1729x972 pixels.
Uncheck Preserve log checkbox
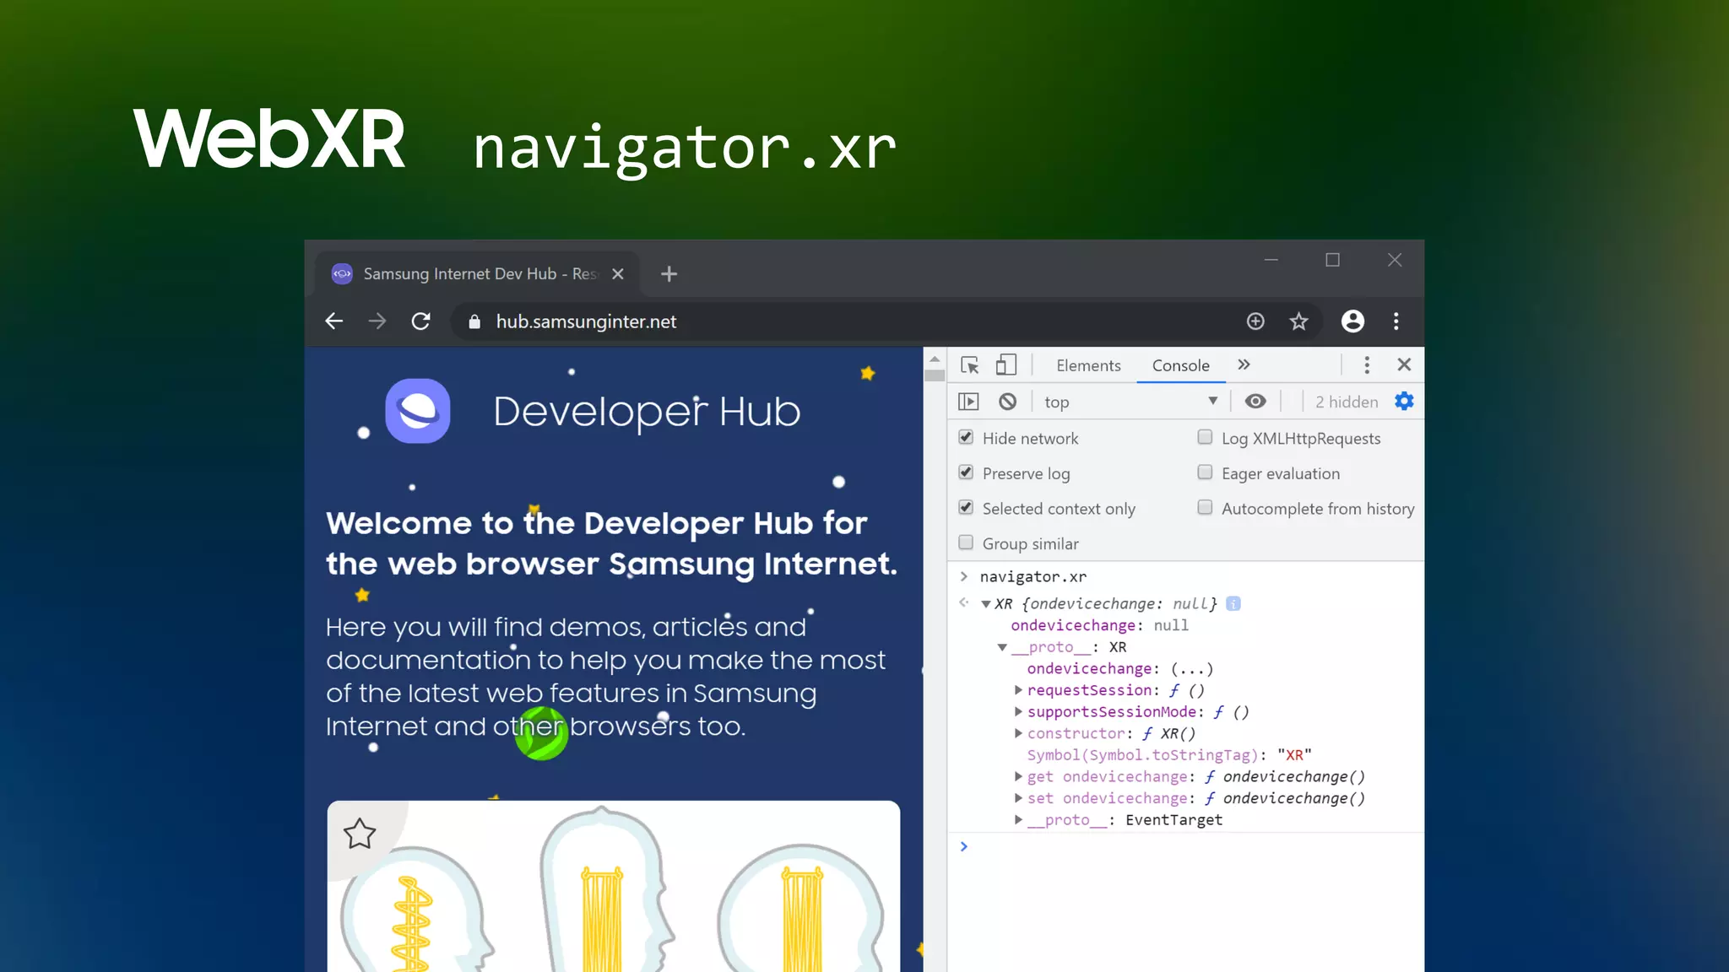point(966,472)
